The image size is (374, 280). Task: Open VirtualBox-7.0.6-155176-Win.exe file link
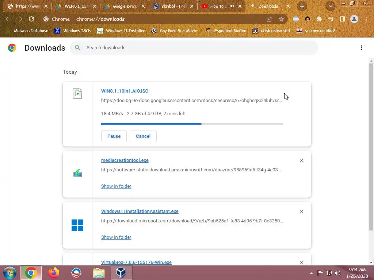pos(136,262)
